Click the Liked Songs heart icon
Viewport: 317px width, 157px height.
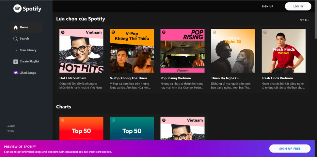[16, 73]
